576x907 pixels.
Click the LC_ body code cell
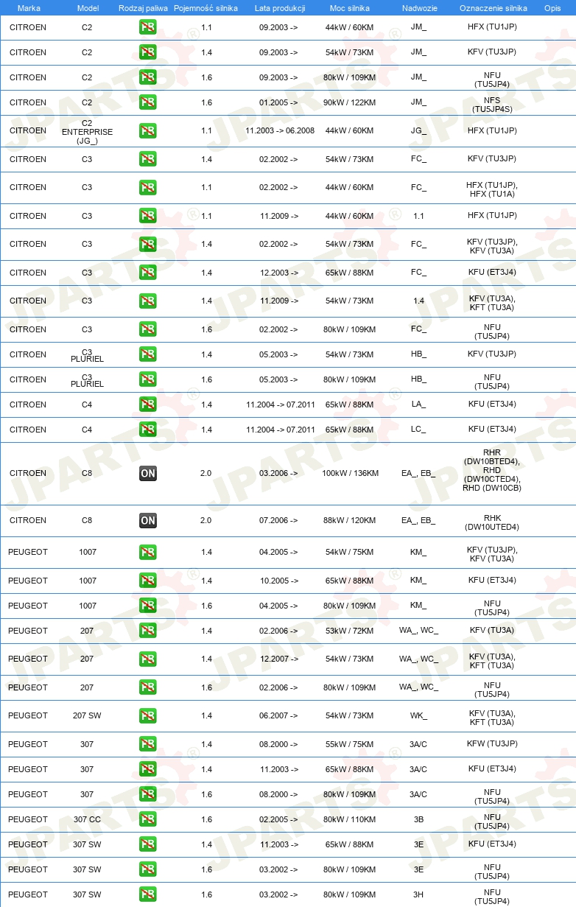[x=418, y=430]
